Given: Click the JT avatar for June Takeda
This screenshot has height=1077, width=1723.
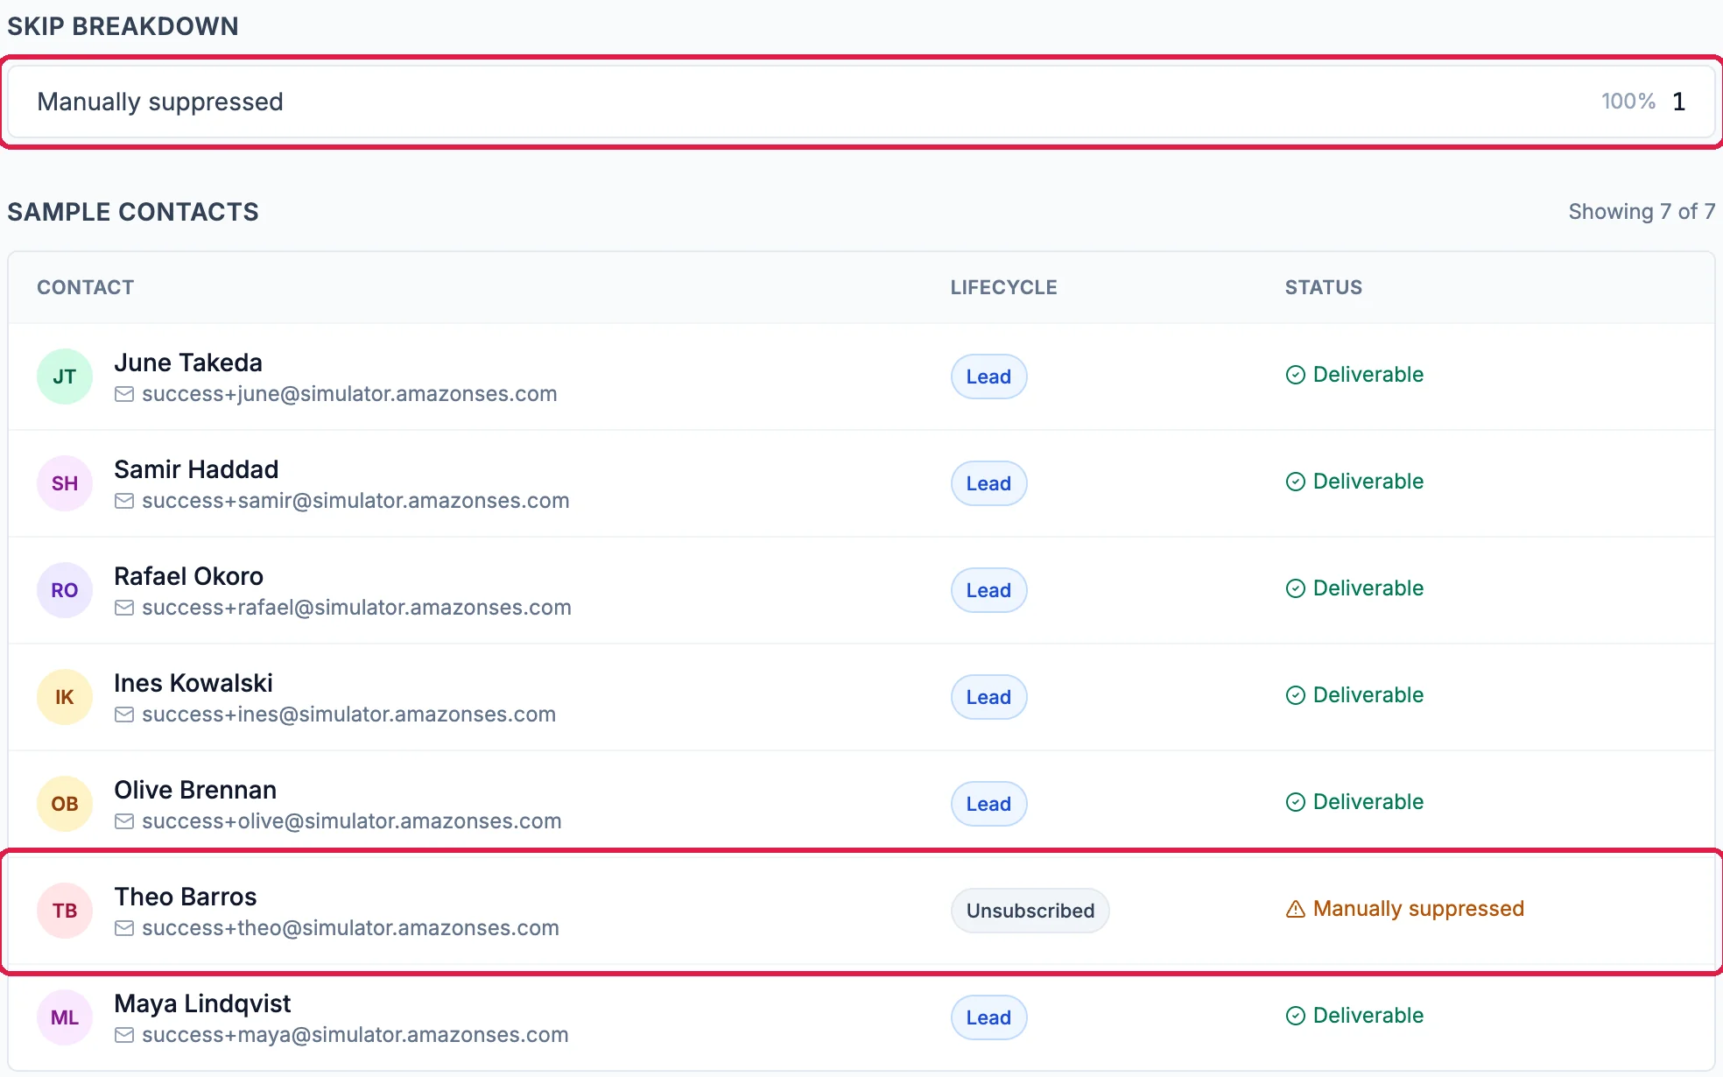Looking at the screenshot, I should click(x=65, y=377).
